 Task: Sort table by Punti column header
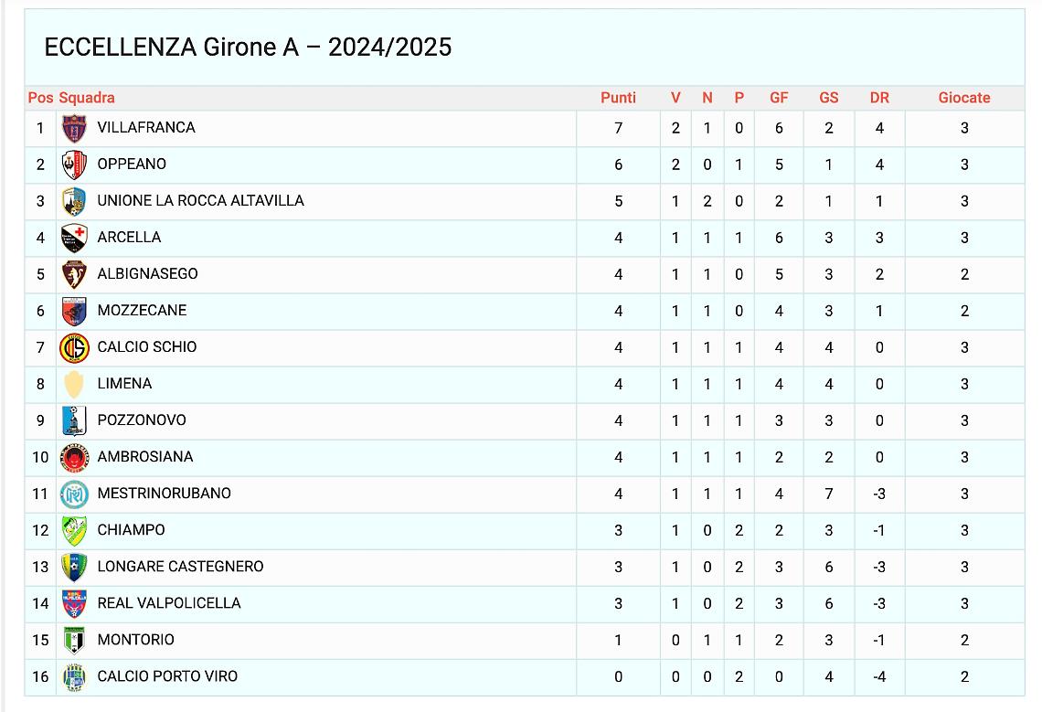click(x=618, y=98)
